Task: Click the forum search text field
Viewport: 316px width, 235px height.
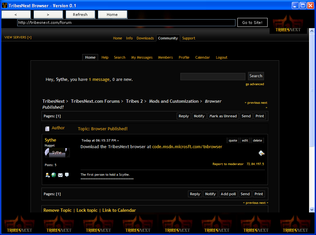Action: 213,77
